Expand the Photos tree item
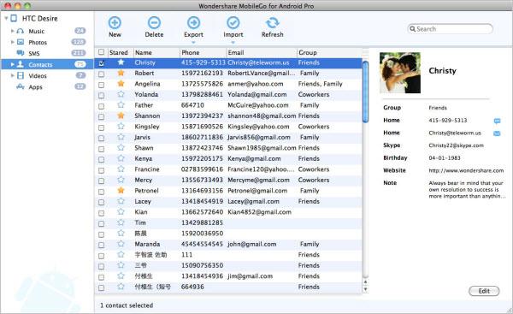This screenshot has width=513, height=314. (13, 42)
